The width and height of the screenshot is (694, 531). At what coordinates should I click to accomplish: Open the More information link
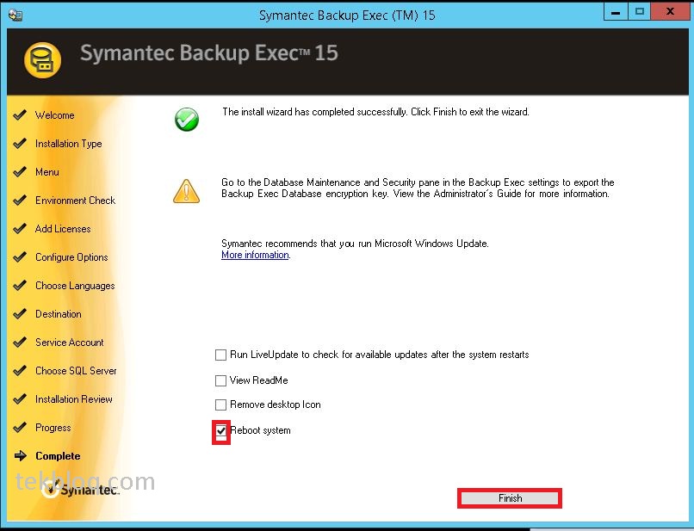coord(255,255)
